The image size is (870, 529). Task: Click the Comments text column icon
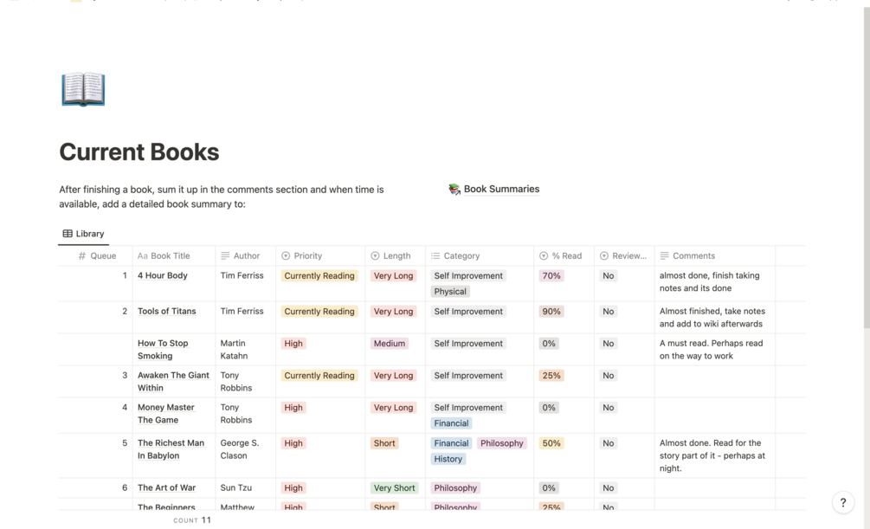[664, 256]
